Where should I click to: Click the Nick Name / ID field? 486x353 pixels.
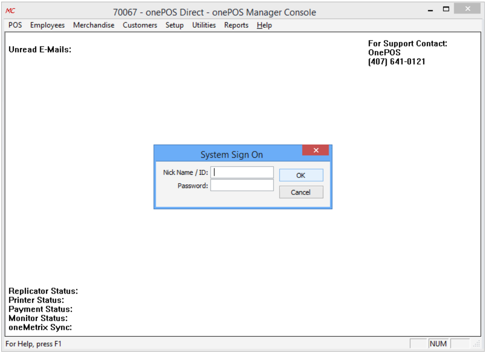[242, 172]
